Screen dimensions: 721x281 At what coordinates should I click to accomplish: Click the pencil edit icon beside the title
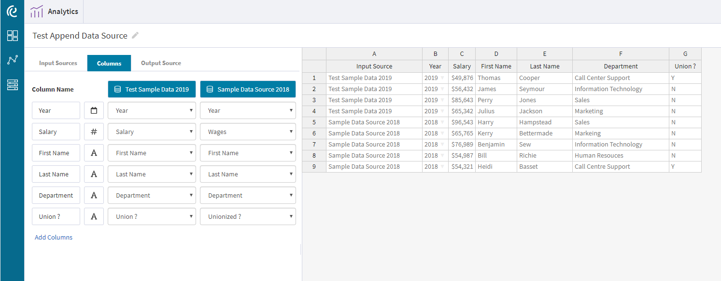point(135,35)
